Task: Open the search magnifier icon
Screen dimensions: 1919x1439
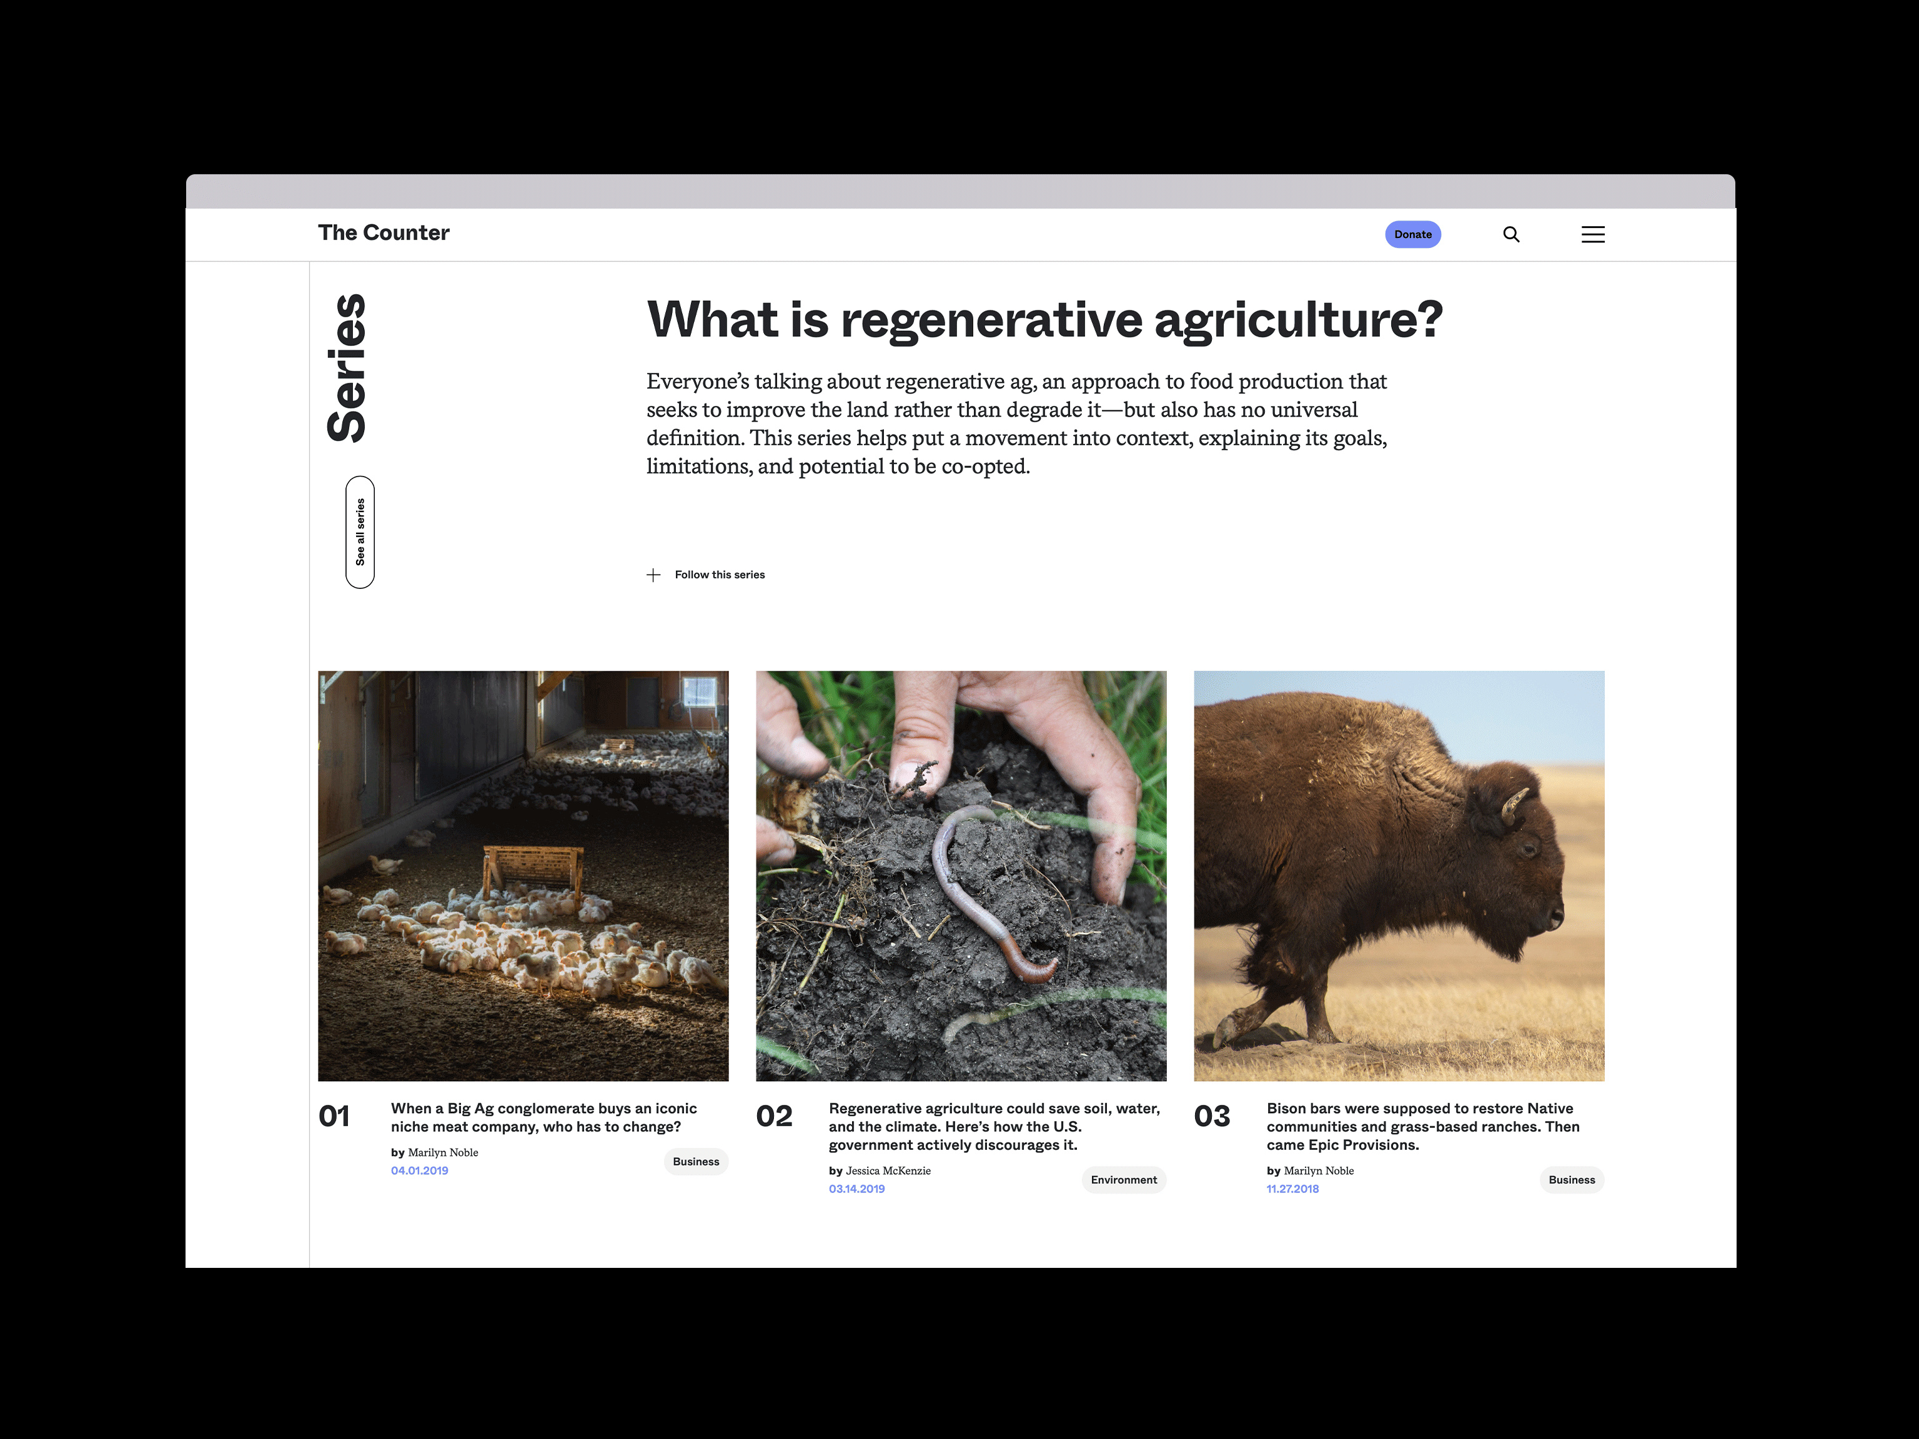Action: (x=1510, y=234)
